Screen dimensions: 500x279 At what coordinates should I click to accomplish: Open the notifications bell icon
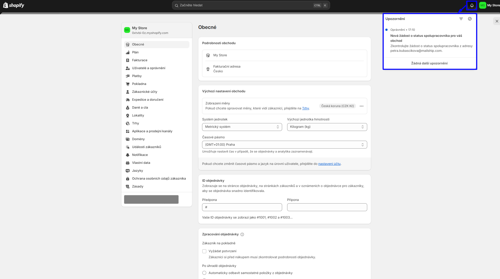(x=472, y=5)
